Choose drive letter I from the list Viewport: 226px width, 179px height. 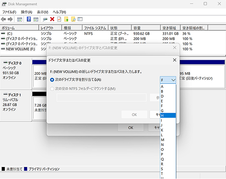(168, 120)
